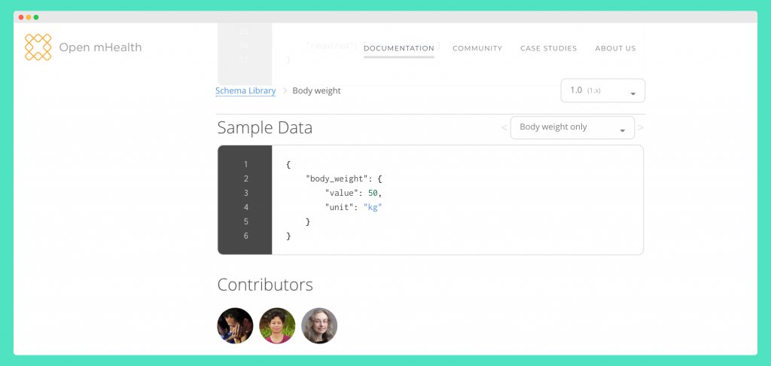Click the sample selector caret arrow
This screenshot has height=366, width=771.
pos(623,131)
